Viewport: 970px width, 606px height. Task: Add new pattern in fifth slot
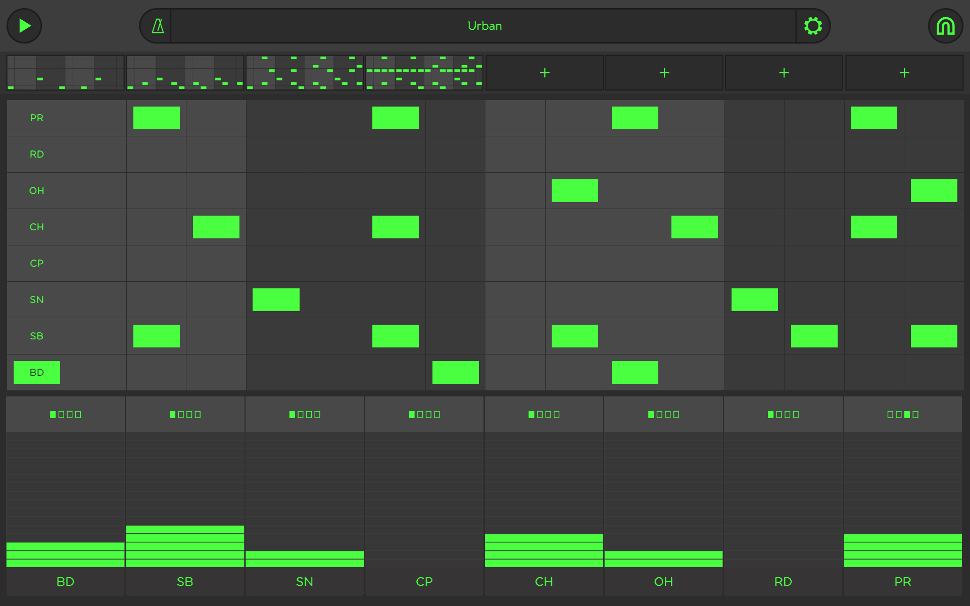coord(545,73)
